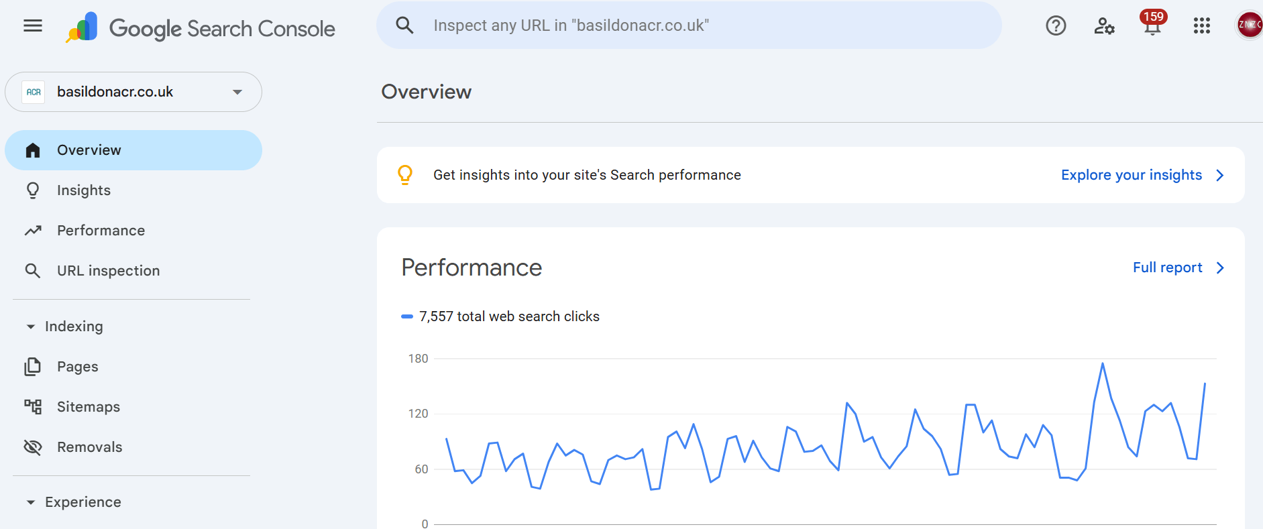The height and width of the screenshot is (529, 1263).
Task: Open the Removals page
Action: [x=89, y=447]
